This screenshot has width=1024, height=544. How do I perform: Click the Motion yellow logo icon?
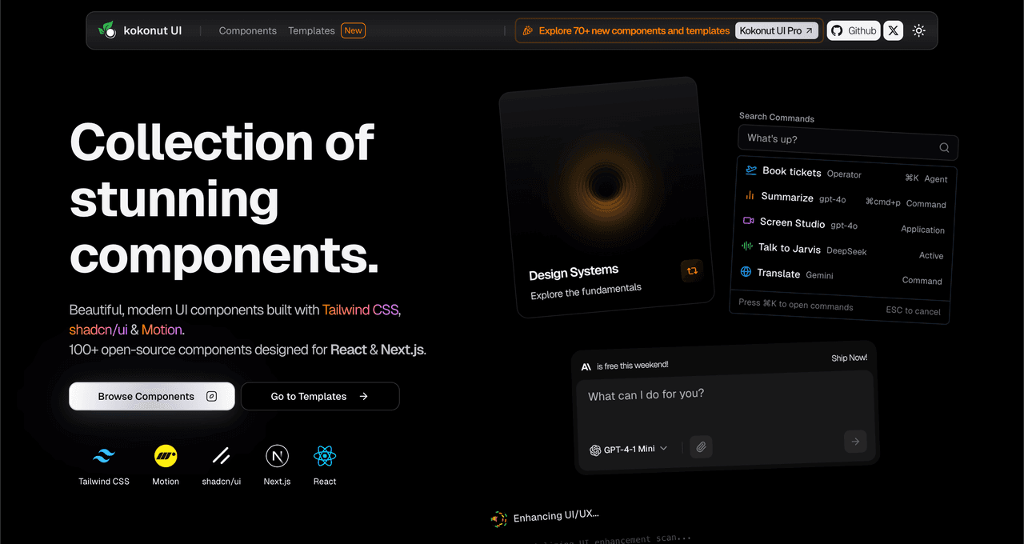(x=166, y=457)
